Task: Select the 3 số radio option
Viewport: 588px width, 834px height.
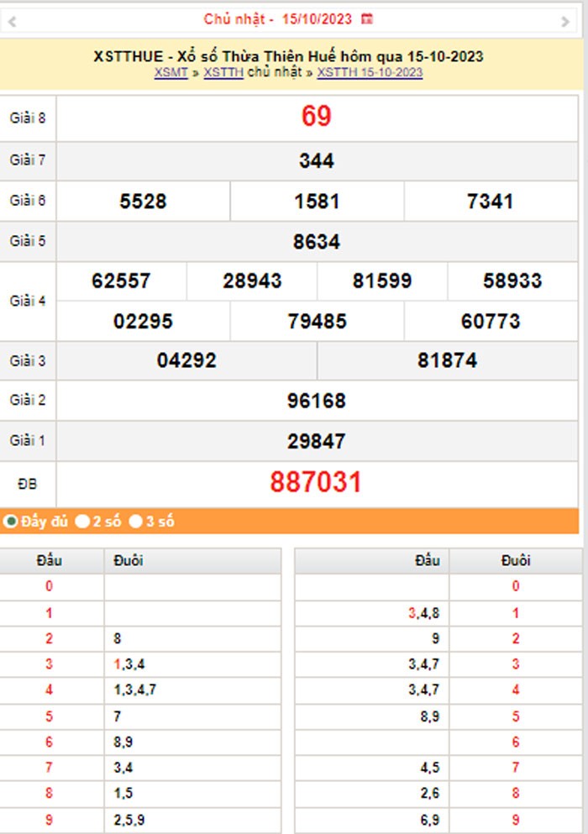Action: coord(136,522)
